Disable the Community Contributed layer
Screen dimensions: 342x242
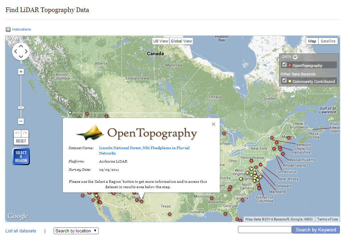pyautogui.click(x=284, y=81)
